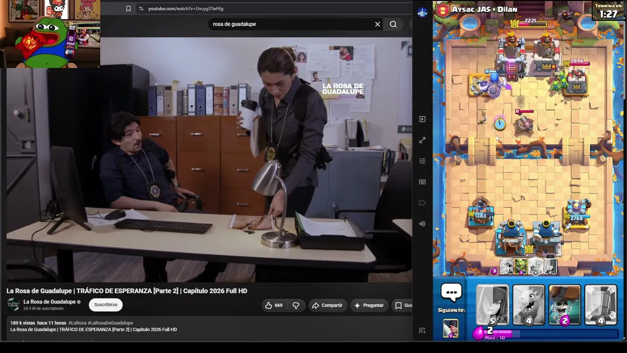Open the keyboard mapping icon in emulator sidebar
Image resolution: width=627 pixels, height=353 pixels.
422,182
